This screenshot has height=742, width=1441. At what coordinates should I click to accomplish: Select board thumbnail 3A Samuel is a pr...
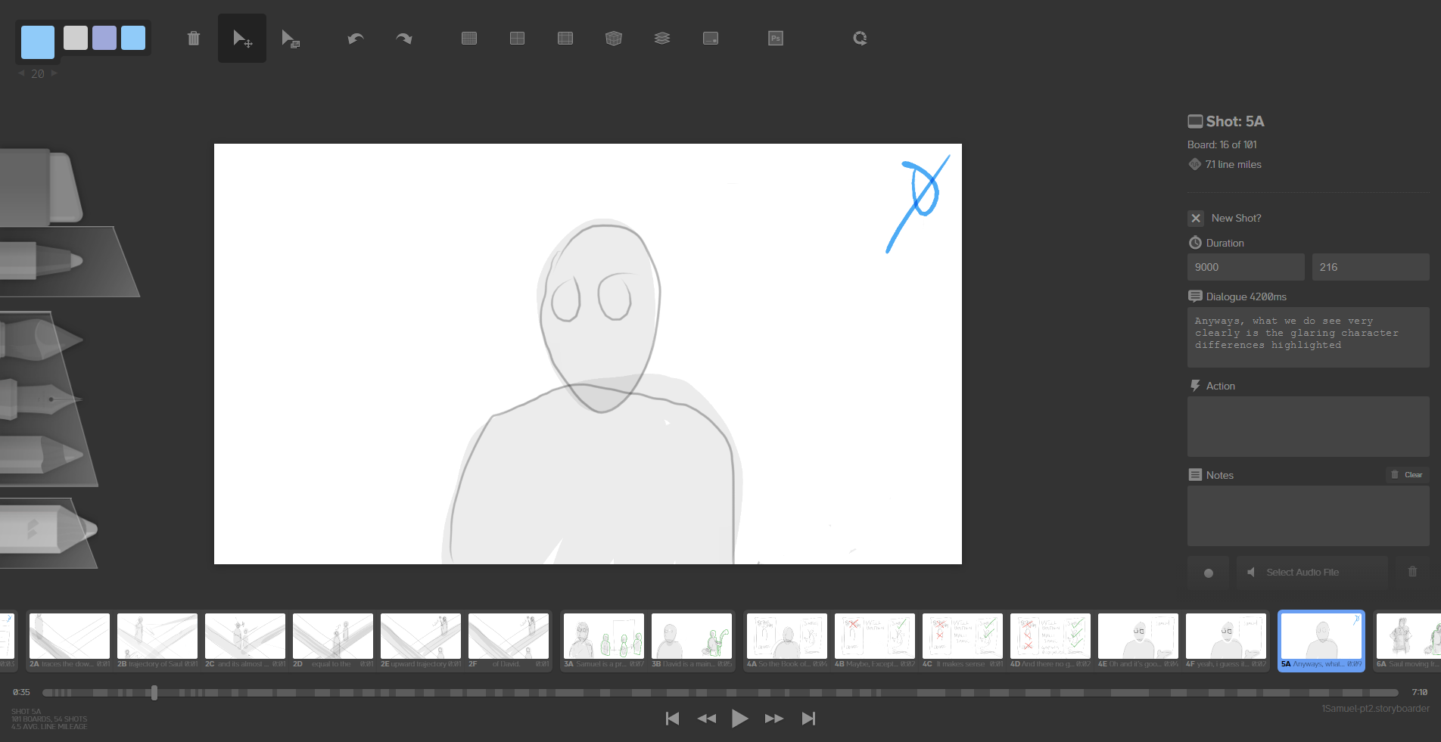(604, 641)
